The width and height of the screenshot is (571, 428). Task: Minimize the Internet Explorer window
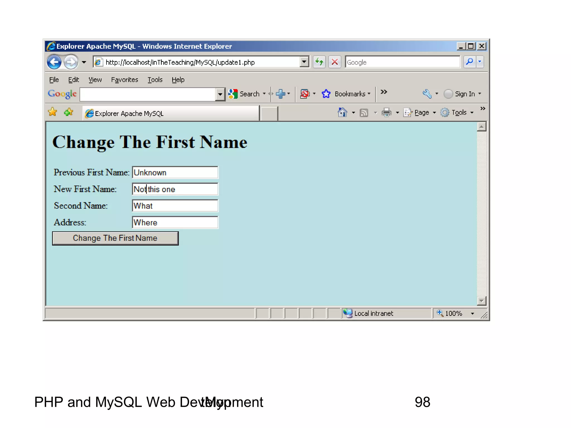tap(461, 46)
